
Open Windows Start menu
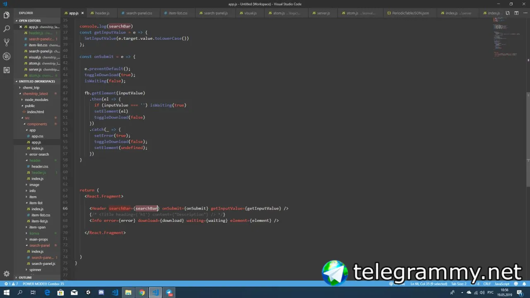[x=7, y=293]
